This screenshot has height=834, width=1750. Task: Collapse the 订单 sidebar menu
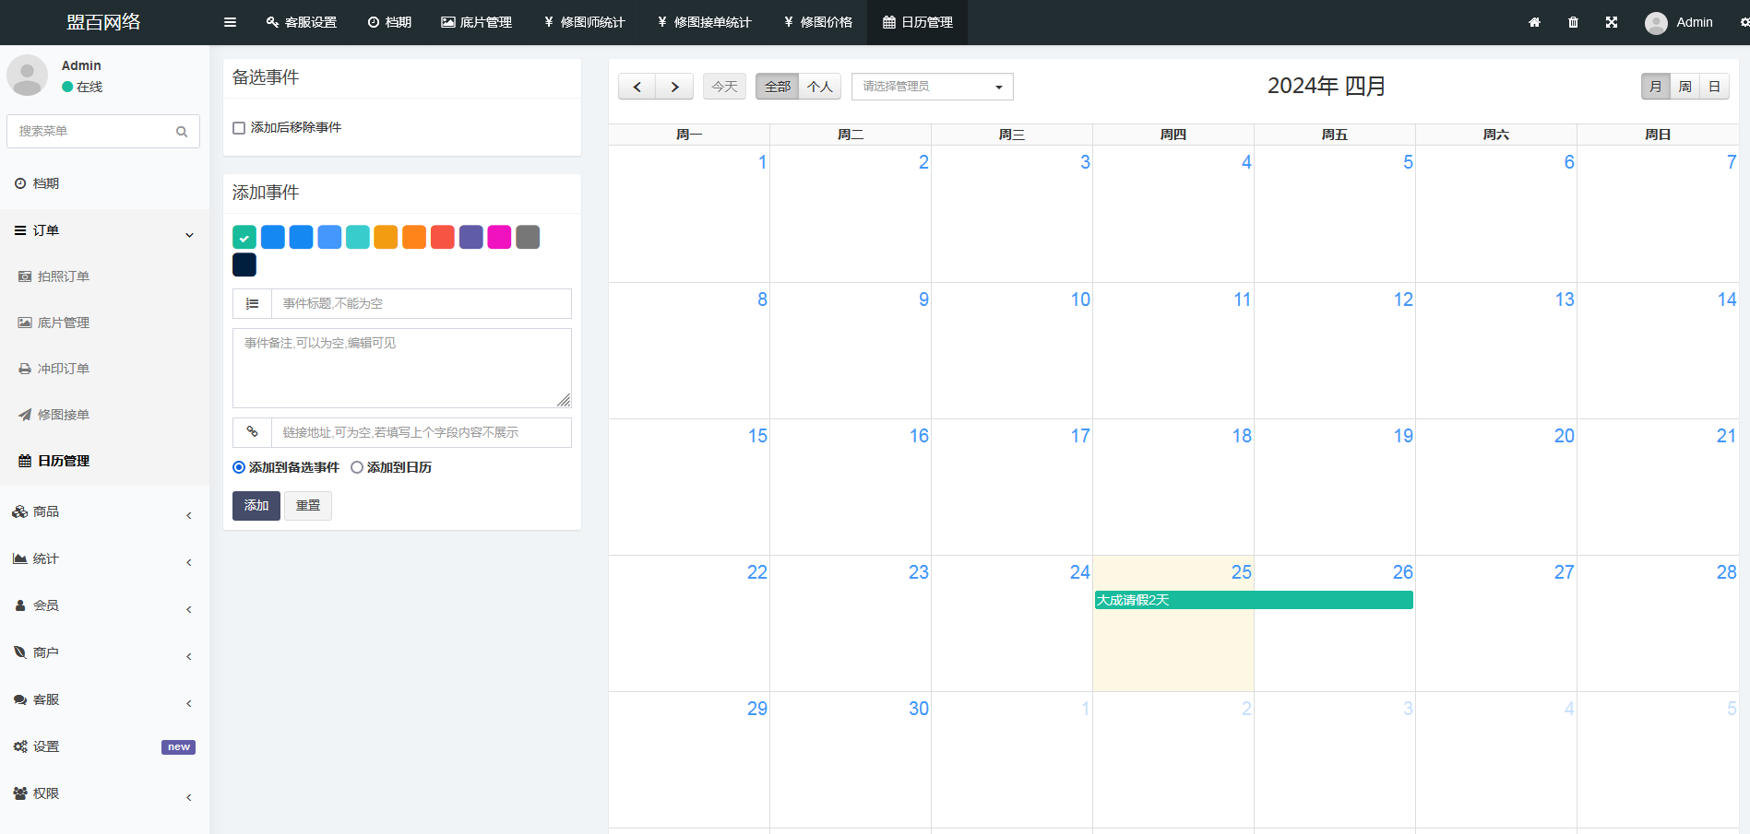(46, 230)
